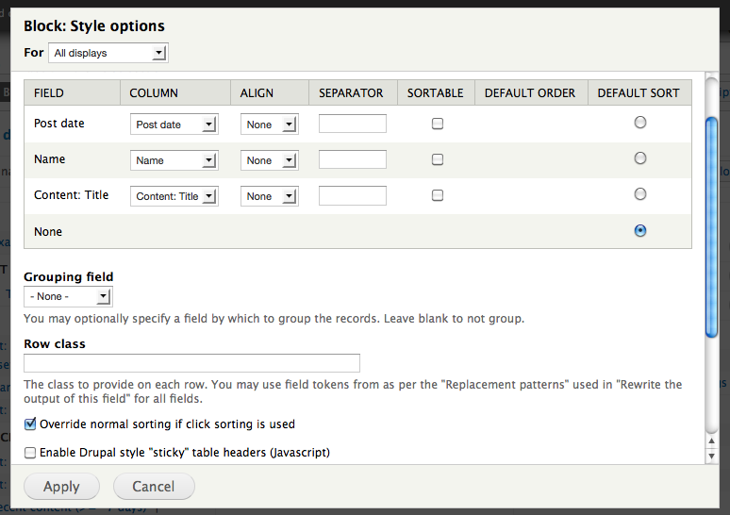Select None default sort radio button
The width and height of the screenshot is (730, 515).
(x=640, y=230)
